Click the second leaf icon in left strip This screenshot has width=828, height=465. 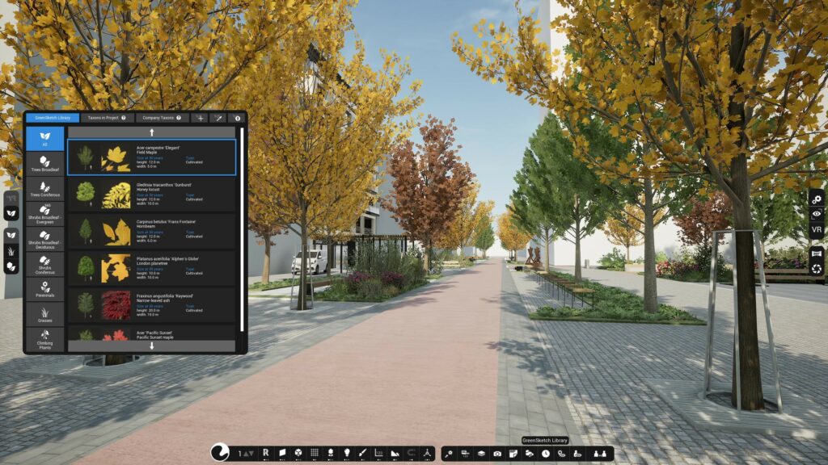coord(11,235)
